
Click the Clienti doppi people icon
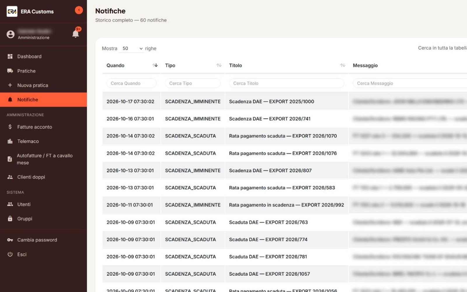10,177
